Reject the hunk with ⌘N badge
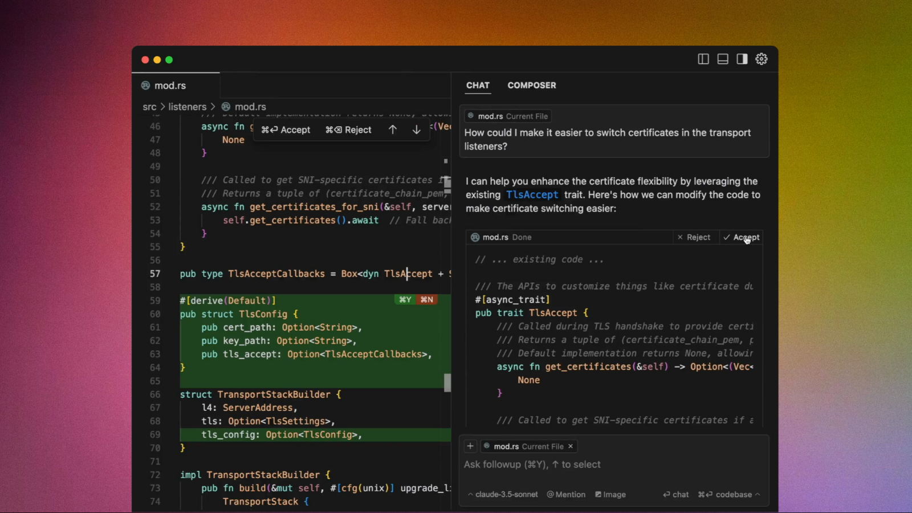 (427, 300)
